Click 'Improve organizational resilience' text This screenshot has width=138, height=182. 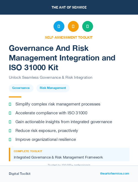(46, 139)
